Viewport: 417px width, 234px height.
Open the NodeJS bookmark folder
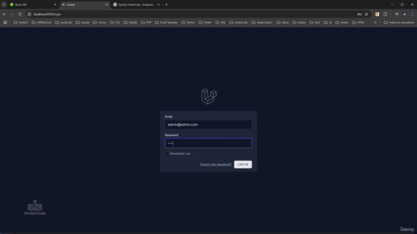pos(21,23)
